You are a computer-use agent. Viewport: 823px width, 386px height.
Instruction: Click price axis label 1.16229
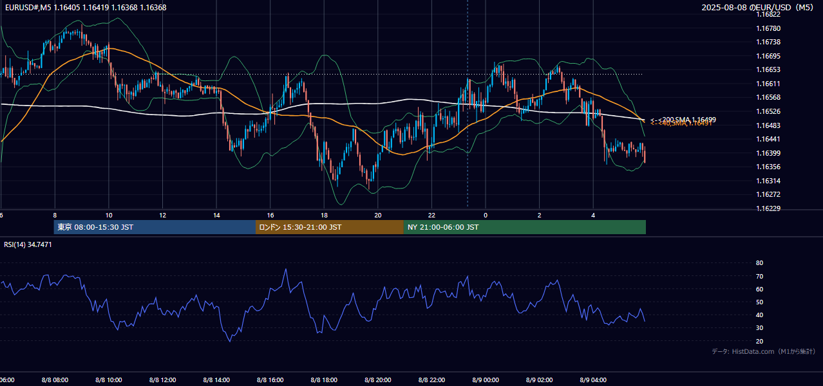click(x=768, y=208)
